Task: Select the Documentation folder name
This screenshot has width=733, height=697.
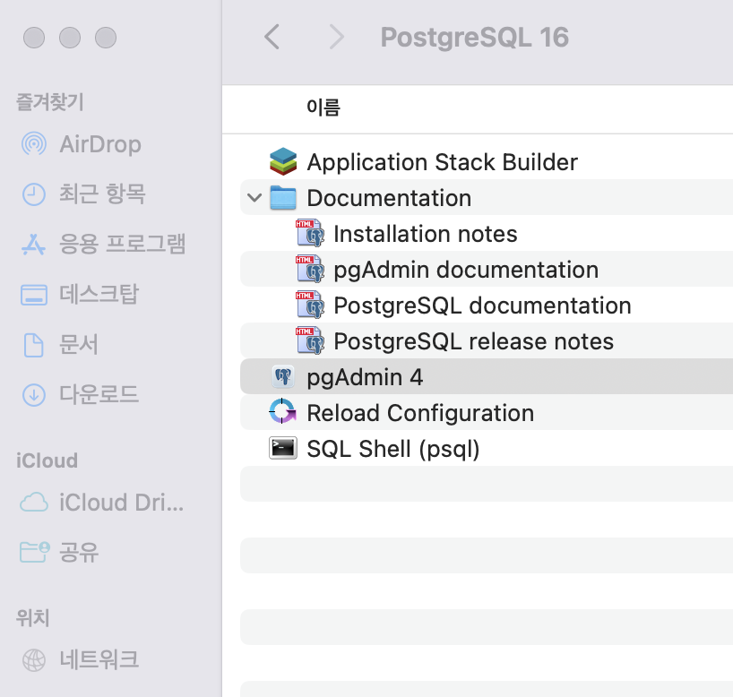Action: point(389,198)
